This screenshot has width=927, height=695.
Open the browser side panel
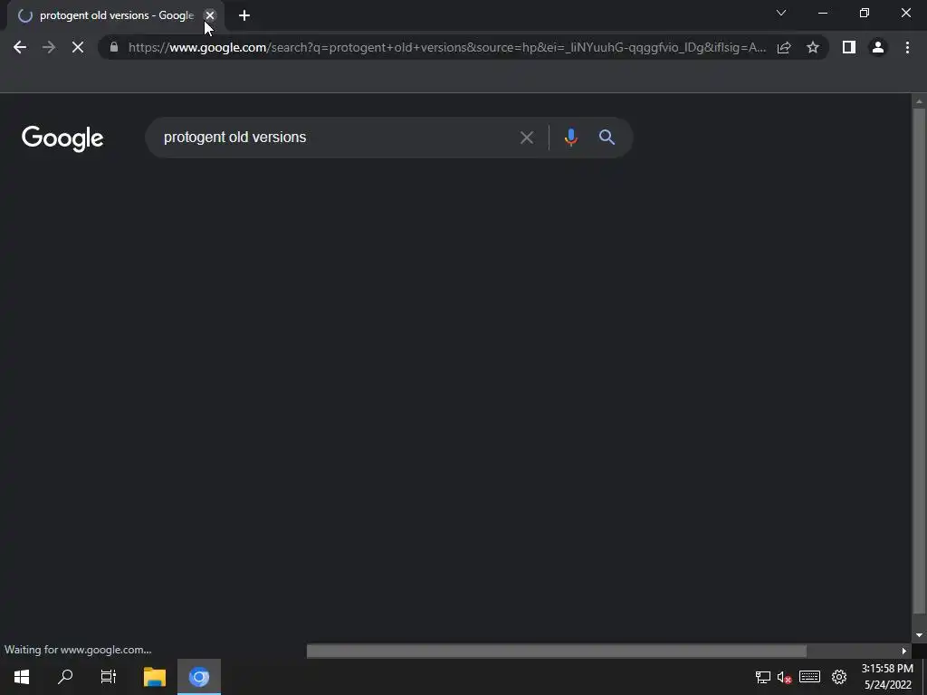pos(849,47)
